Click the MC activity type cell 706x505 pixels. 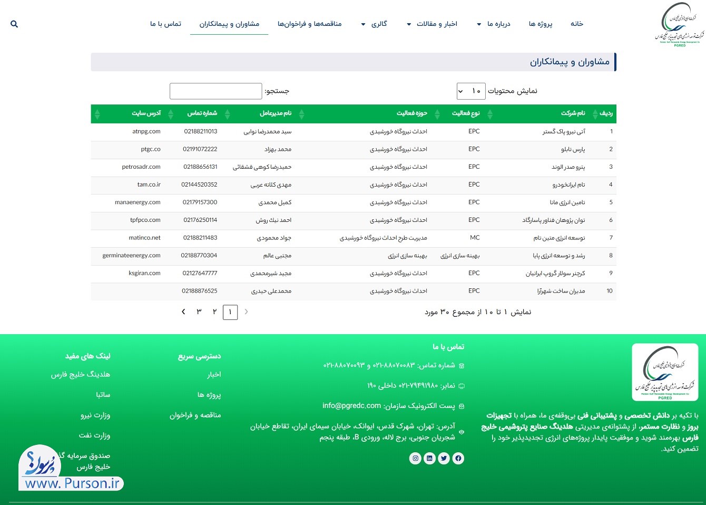pos(475,238)
